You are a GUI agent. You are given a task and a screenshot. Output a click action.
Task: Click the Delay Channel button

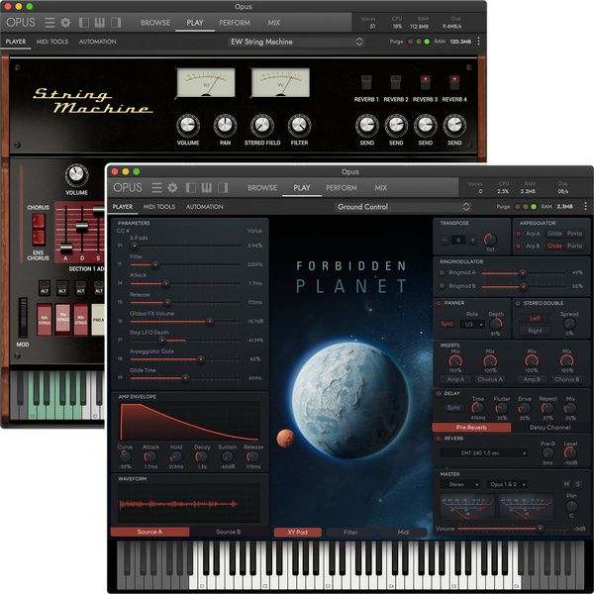click(x=550, y=428)
